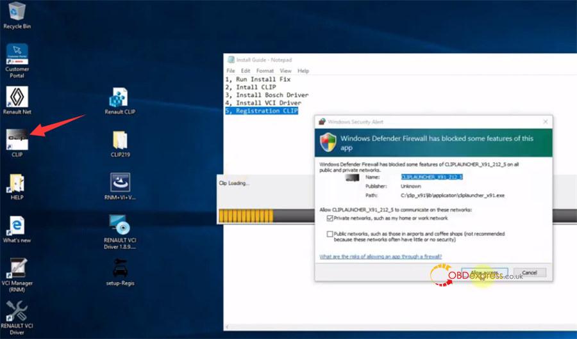The height and width of the screenshot is (339, 577).
Task: Open RENAULT VCI Driver 1.8.9 installer
Action: 120,232
